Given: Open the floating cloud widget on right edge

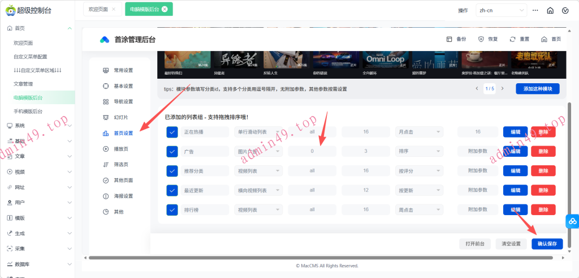Looking at the screenshot, I should pos(572,221).
